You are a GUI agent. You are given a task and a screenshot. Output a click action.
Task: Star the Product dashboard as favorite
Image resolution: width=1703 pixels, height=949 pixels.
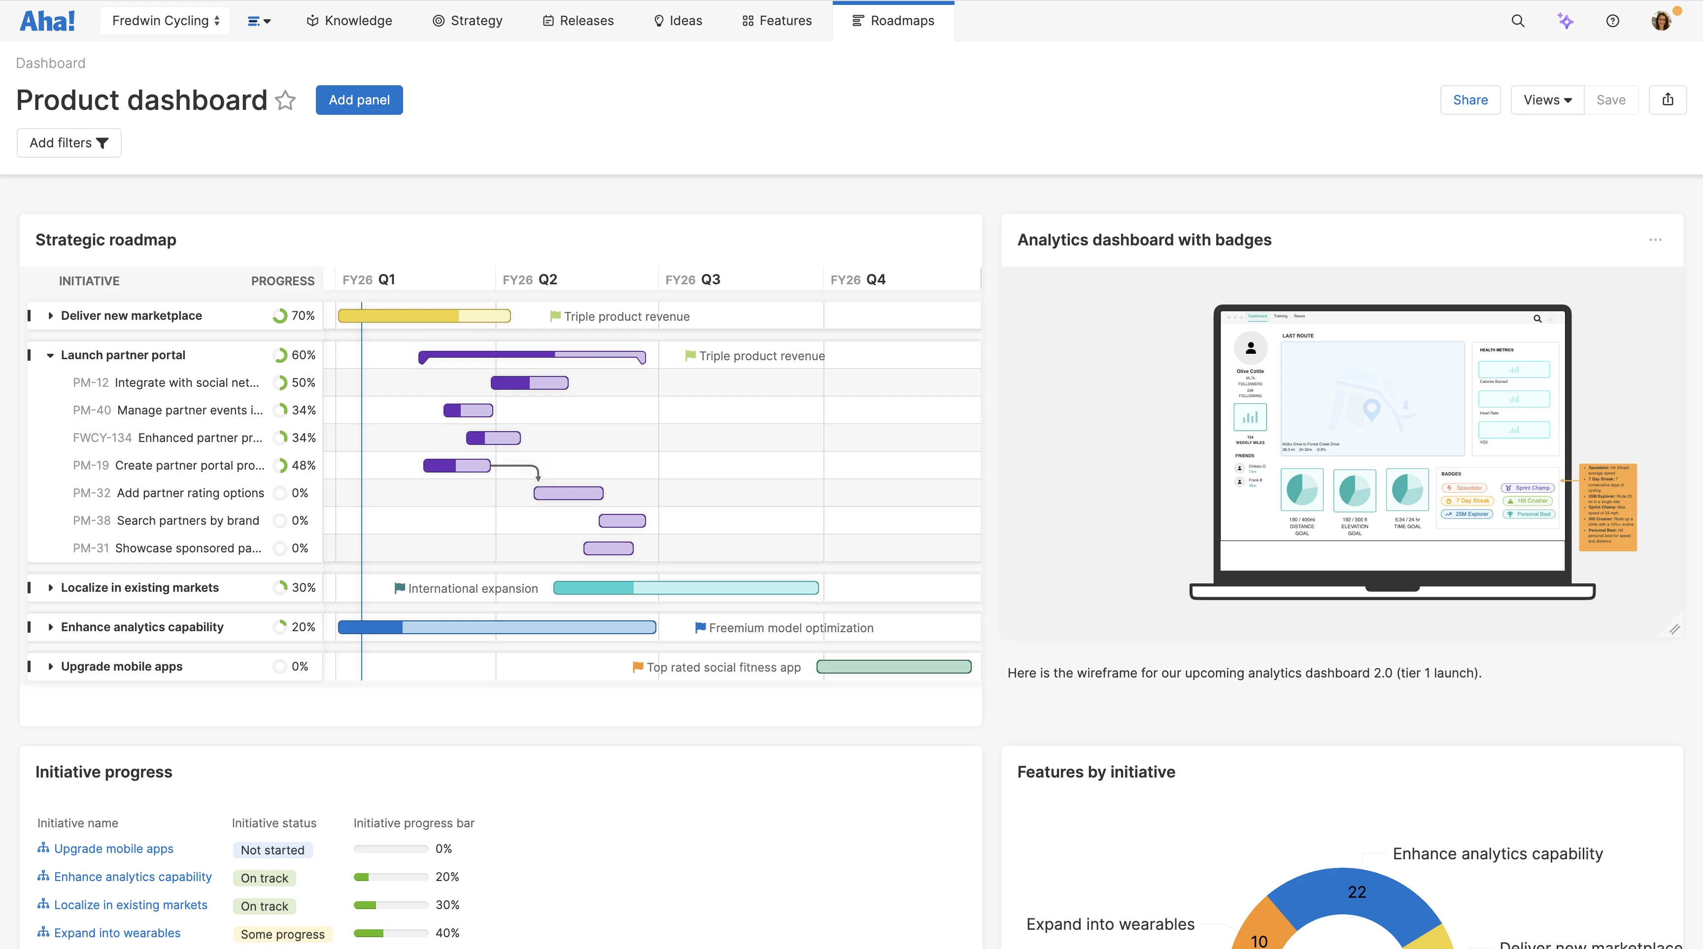tap(286, 101)
